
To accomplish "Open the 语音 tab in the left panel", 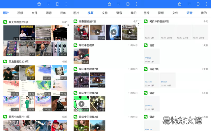I will (49, 13).
